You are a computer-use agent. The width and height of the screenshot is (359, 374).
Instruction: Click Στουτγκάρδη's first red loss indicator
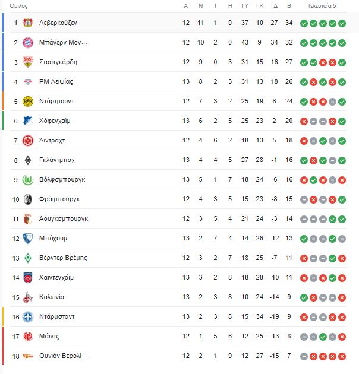pyautogui.click(x=323, y=62)
